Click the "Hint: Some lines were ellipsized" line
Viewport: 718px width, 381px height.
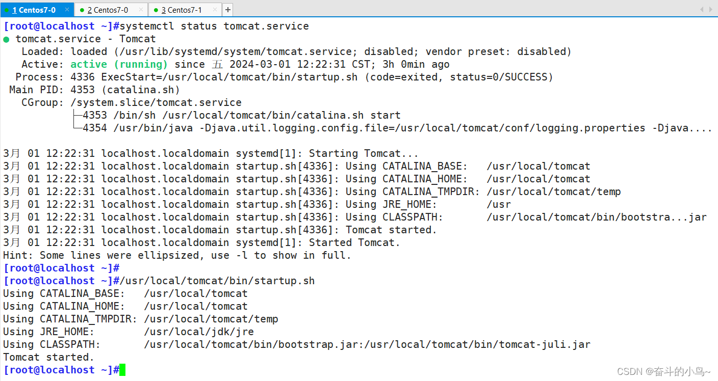click(x=177, y=255)
